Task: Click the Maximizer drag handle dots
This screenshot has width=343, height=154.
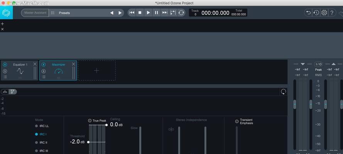Action: (x=59, y=78)
